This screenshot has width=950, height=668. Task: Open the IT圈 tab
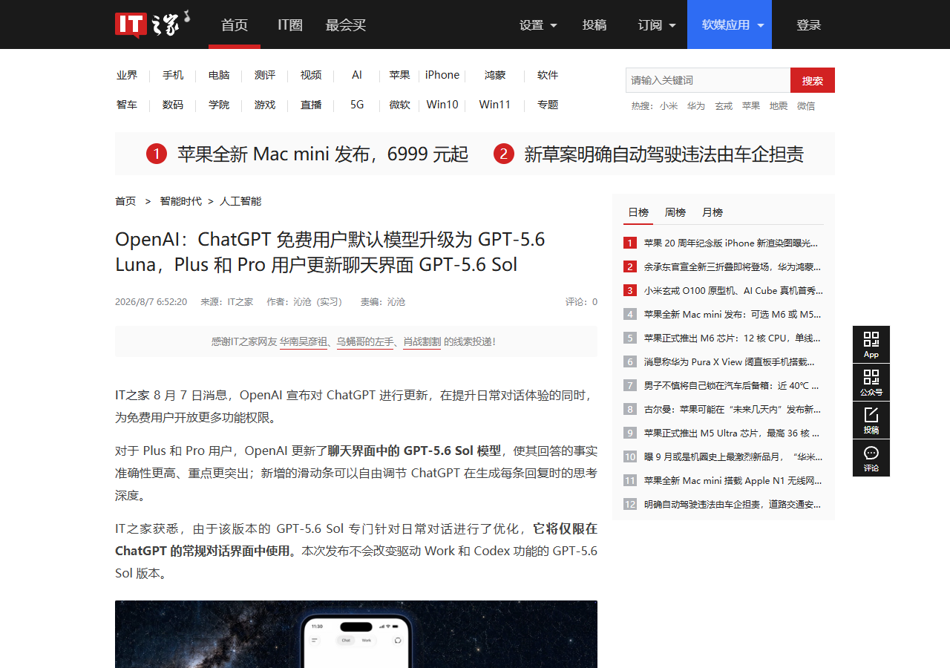tap(290, 24)
